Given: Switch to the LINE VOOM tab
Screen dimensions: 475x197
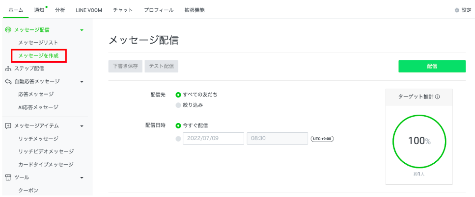Looking at the screenshot, I should coord(89,10).
